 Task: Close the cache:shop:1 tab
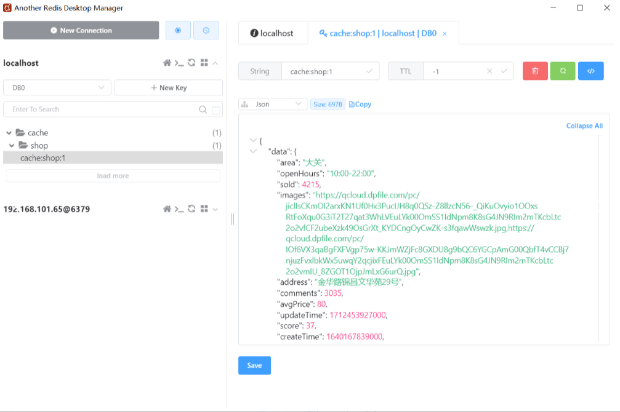pos(445,34)
